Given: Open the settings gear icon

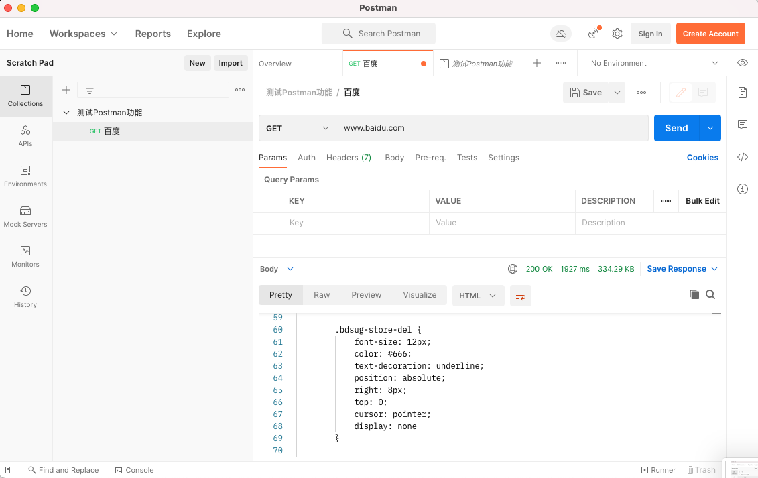Looking at the screenshot, I should [617, 34].
